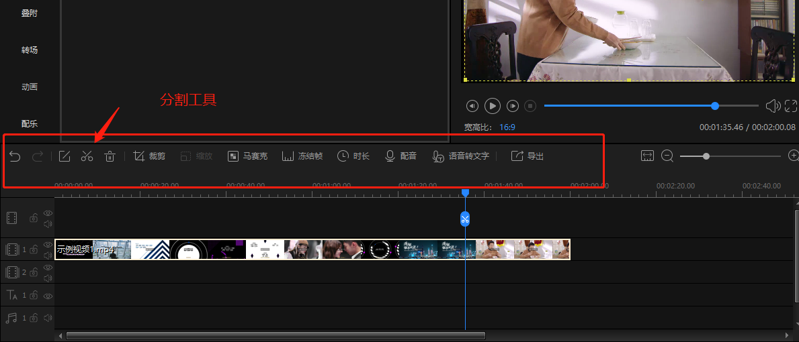Hide video track 2 with the eye icon
This screenshot has height=342, width=799.
coord(48,268)
